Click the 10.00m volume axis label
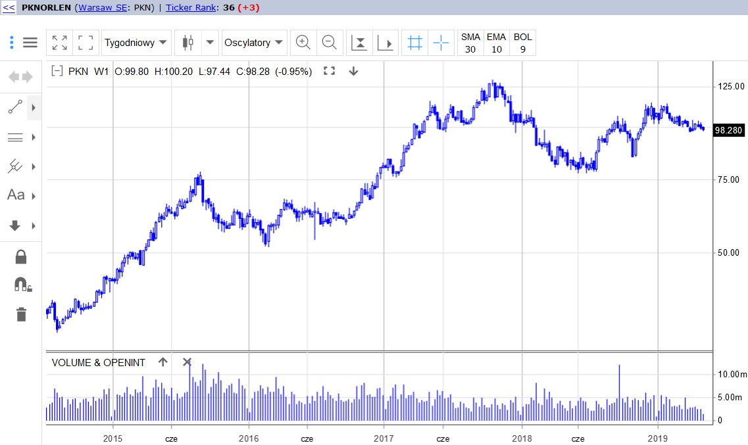This screenshot has width=748, height=445. (732, 374)
